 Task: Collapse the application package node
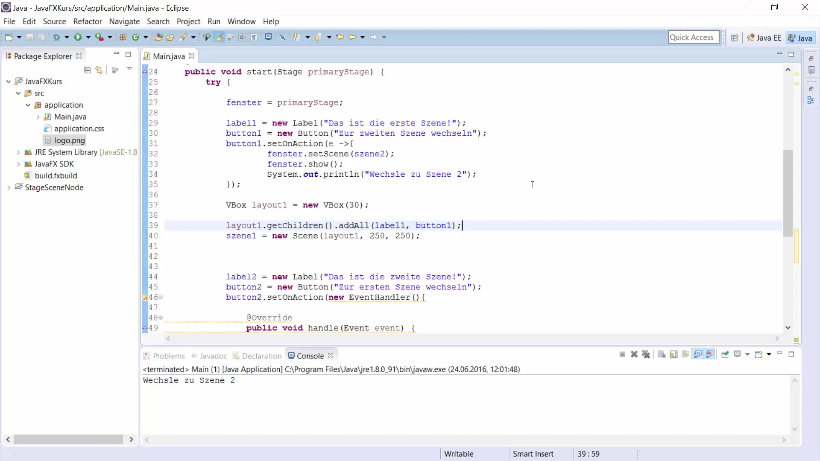coord(28,105)
